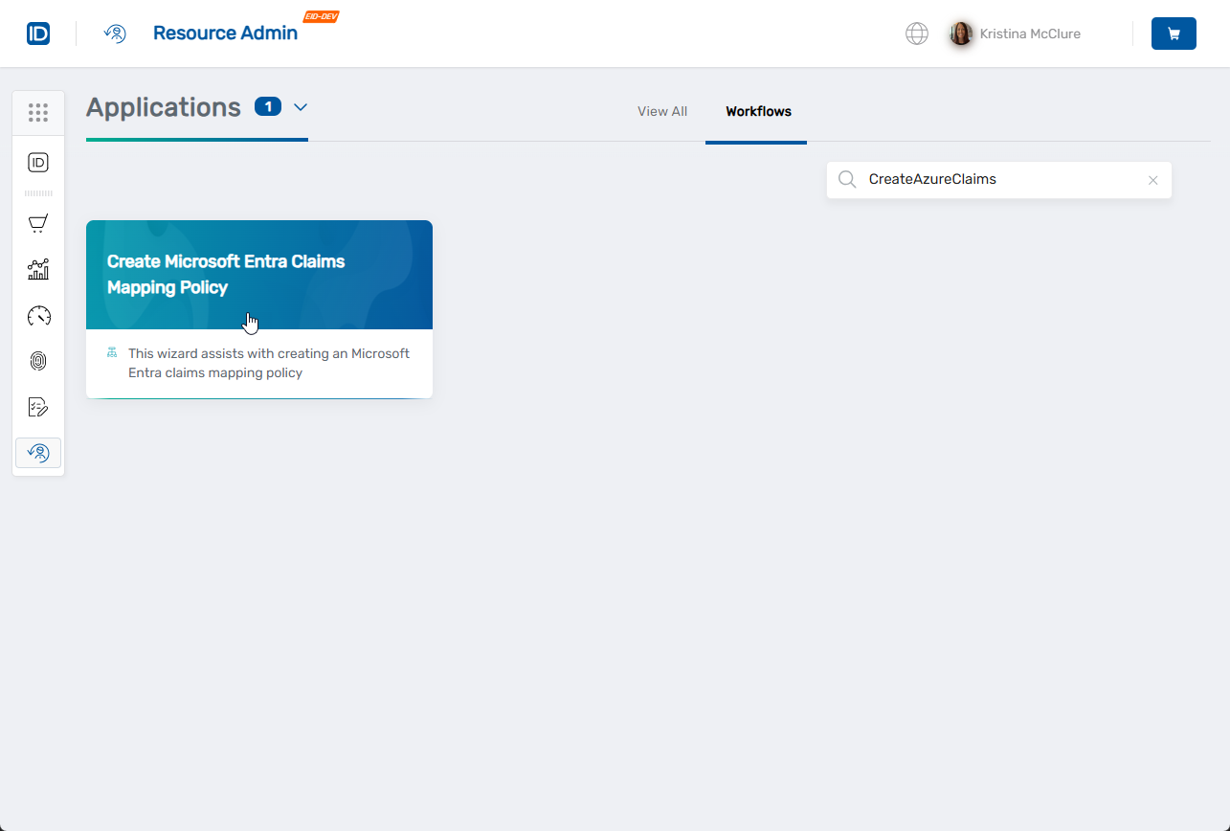Switch to the View All tab
1230x831 pixels.
(661, 111)
